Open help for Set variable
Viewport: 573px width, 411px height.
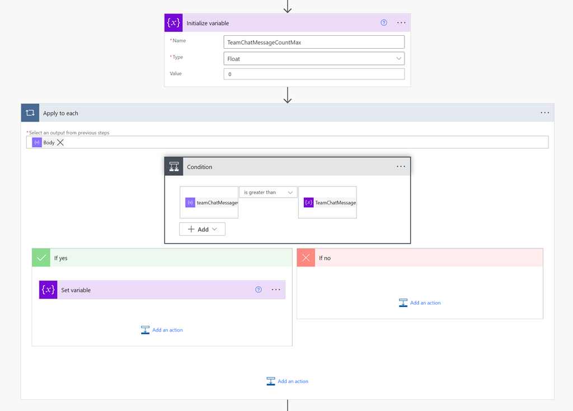pos(259,290)
